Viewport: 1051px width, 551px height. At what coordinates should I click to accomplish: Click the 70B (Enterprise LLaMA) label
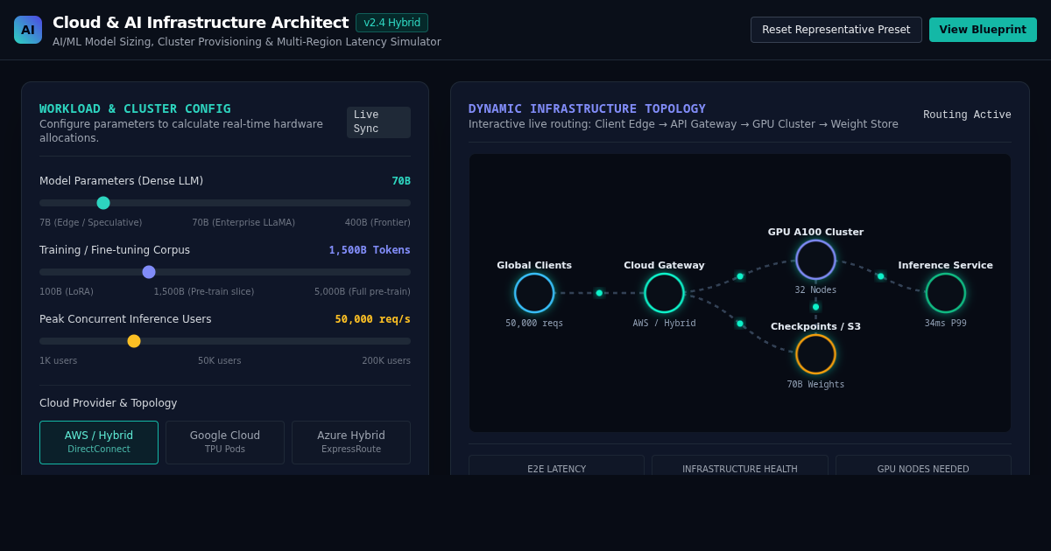click(243, 223)
